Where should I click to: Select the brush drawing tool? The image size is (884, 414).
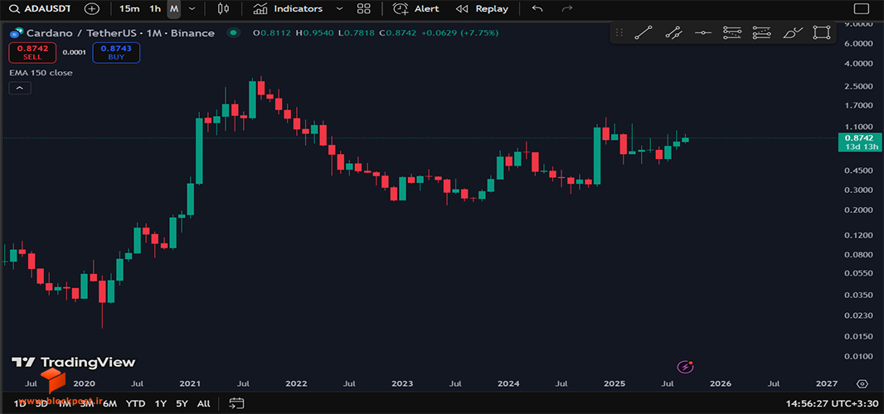click(x=793, y=32)
